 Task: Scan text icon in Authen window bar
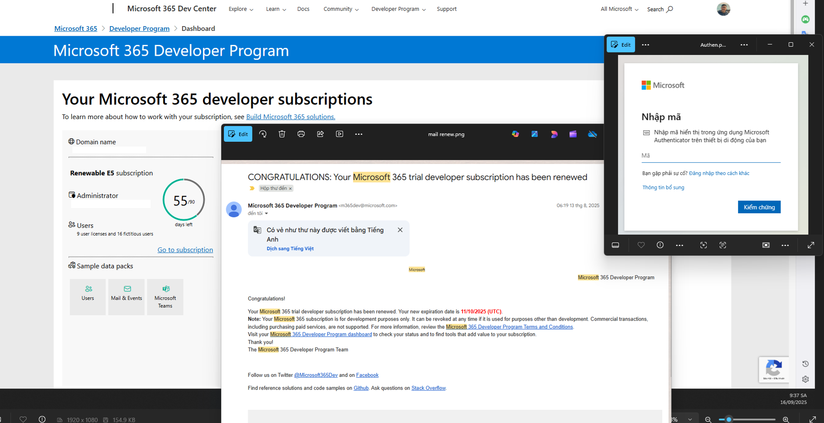723,245
